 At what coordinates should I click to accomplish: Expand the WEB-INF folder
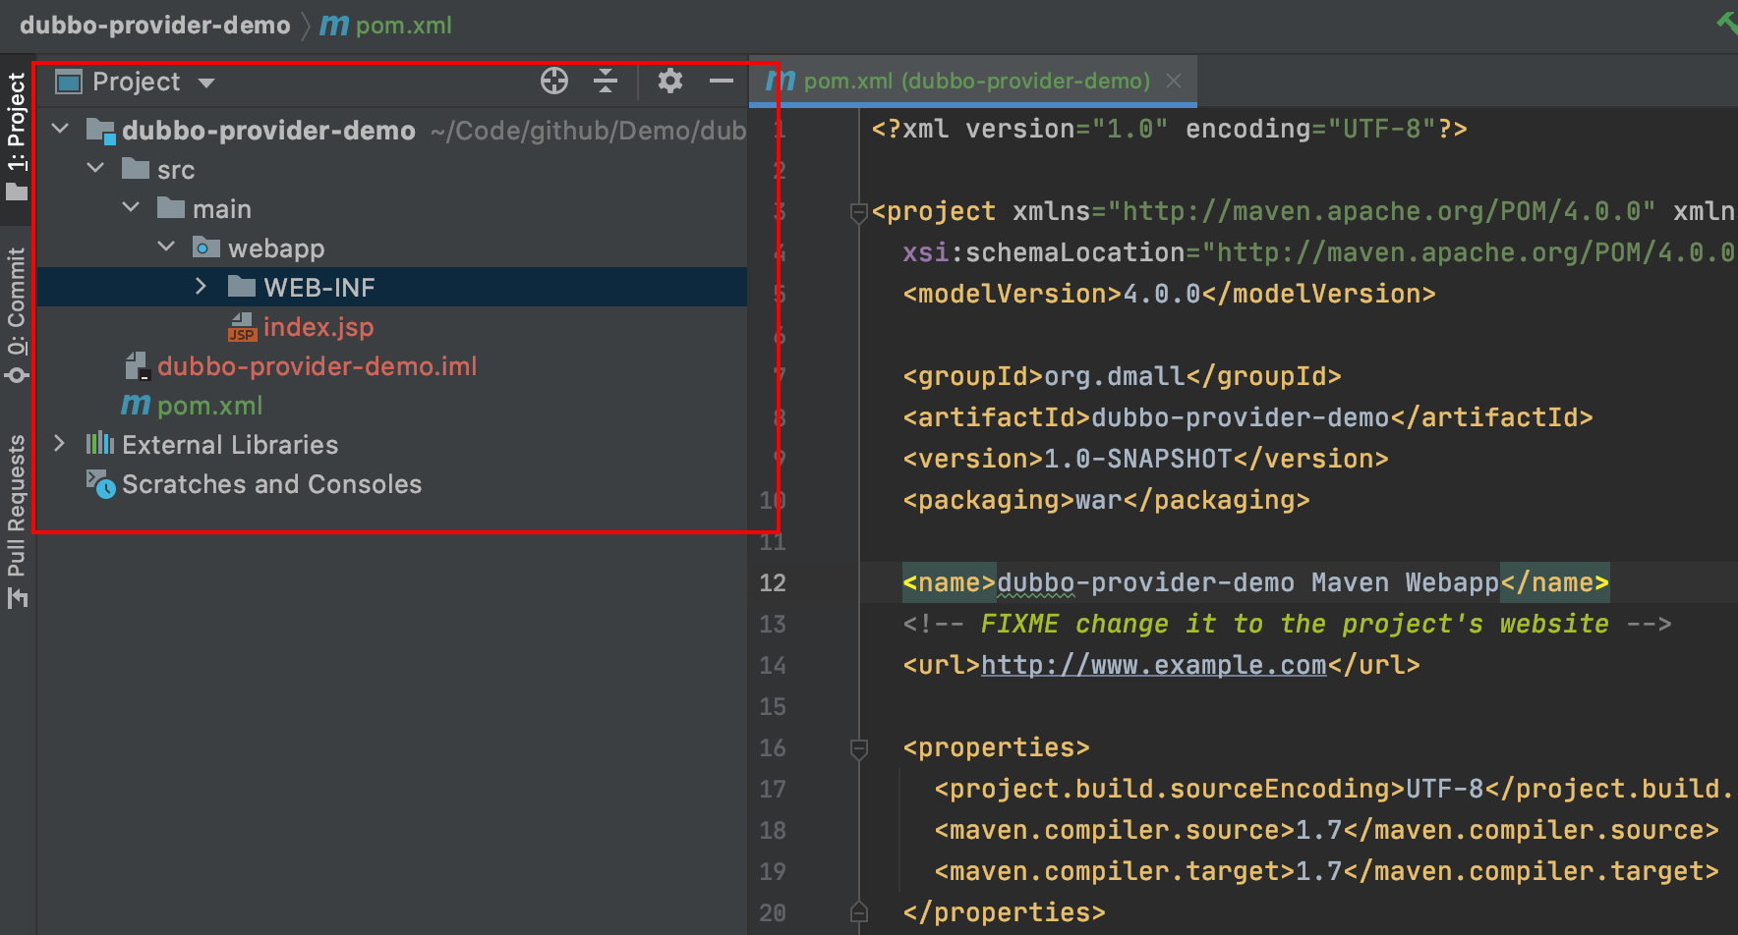tap(202, 286)
